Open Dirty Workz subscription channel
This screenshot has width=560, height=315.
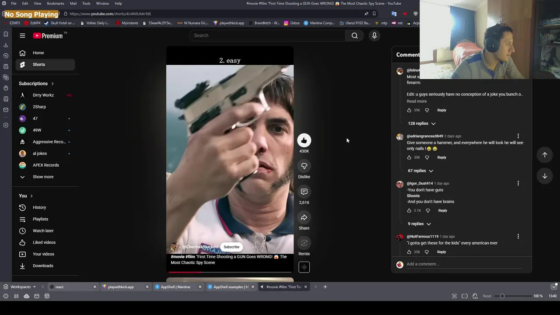[x=45, y=95]
